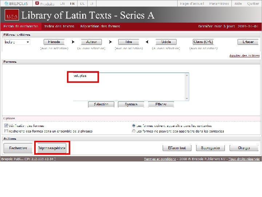
Task: Click Effacer below the Formes box
Action: tap(161, 104)
